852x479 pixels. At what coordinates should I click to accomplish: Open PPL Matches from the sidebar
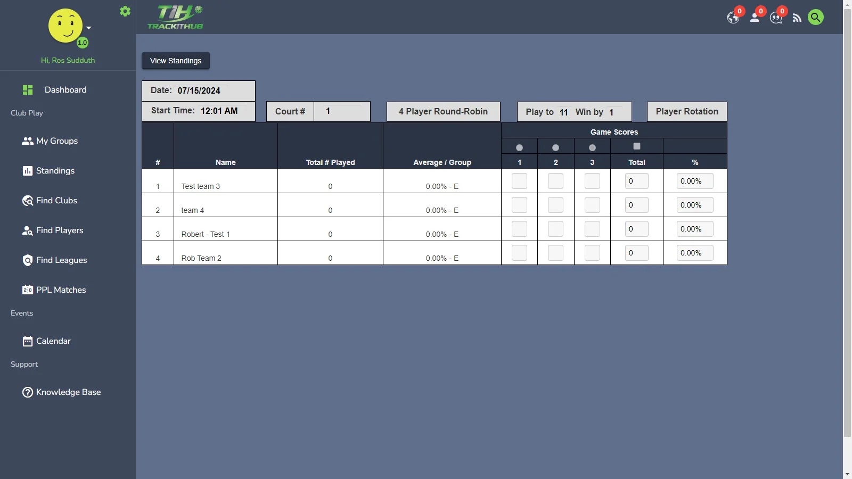(61, 290)
